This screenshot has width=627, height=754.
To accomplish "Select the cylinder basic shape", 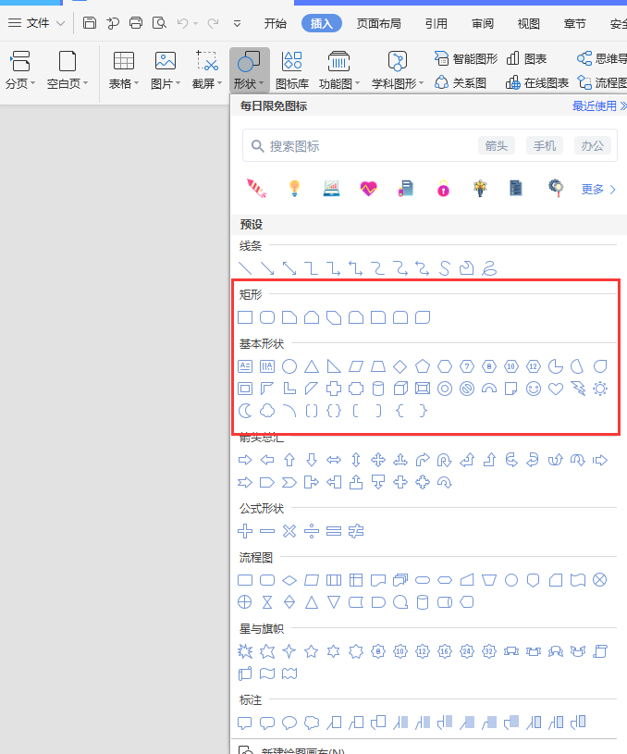I will click(378, 389).
